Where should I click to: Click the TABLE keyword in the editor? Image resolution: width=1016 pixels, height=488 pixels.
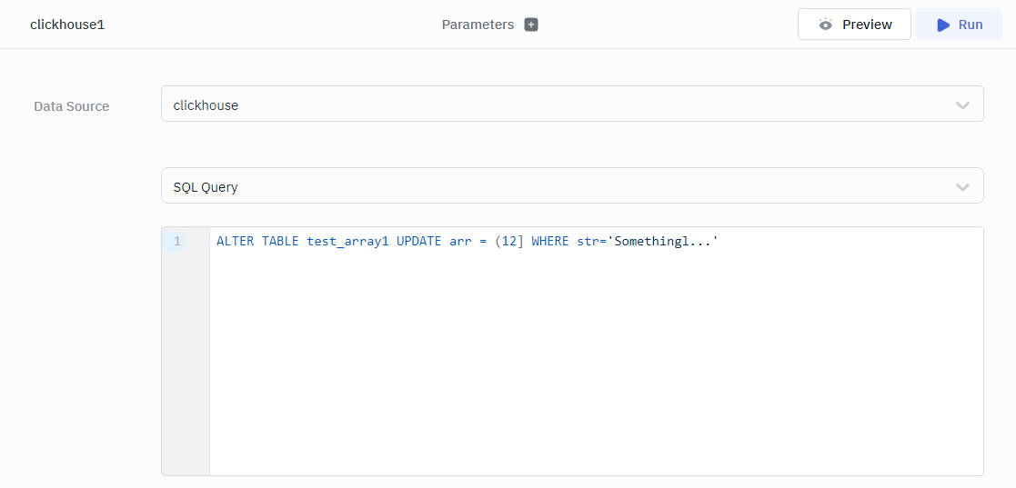click(280, 241)
